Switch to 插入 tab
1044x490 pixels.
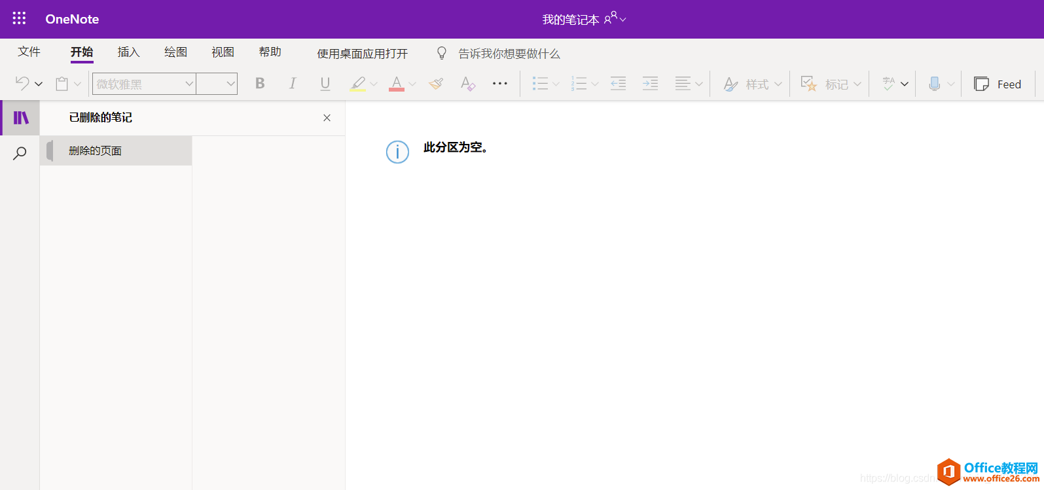coord(128,52)
